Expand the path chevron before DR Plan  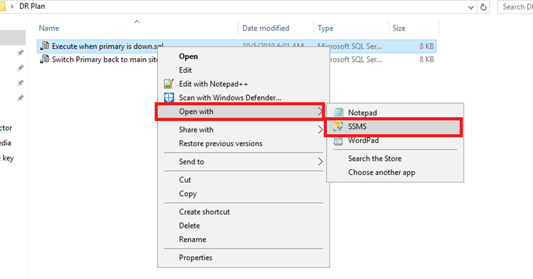[x=12, y=7]
